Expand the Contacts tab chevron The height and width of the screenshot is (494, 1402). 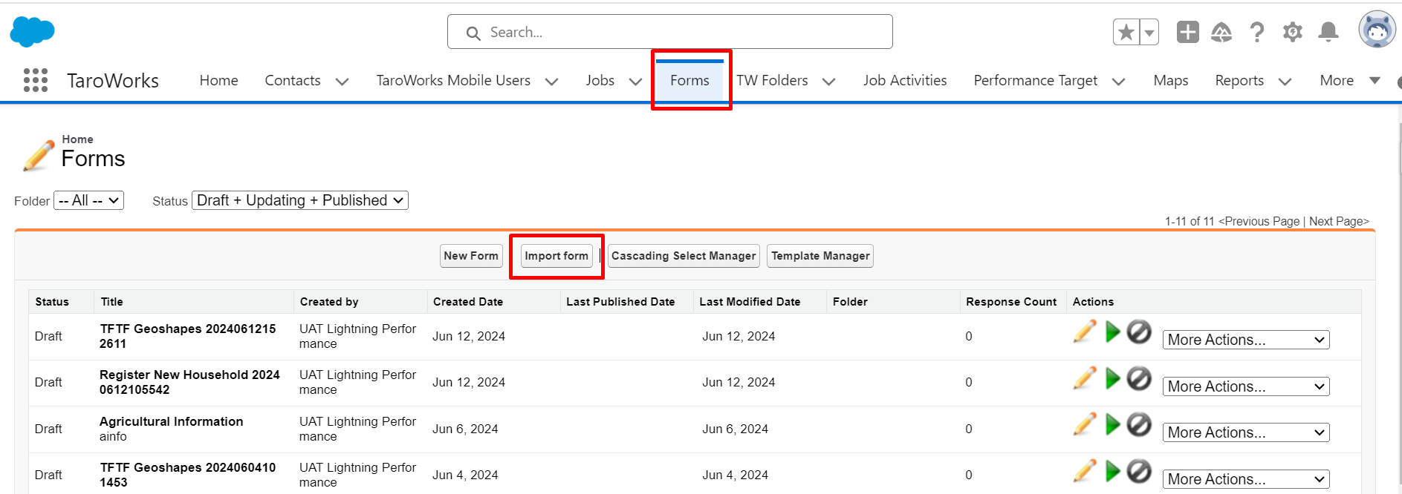(x=342, y=82)
